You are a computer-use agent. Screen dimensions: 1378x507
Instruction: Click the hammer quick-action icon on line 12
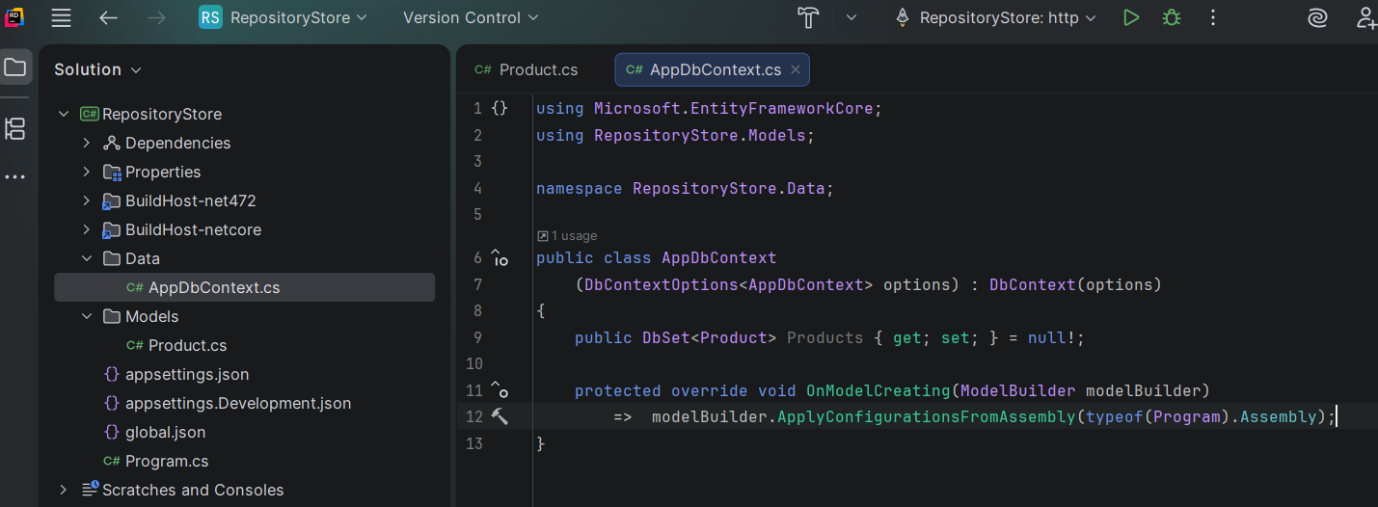coord(500,416)
